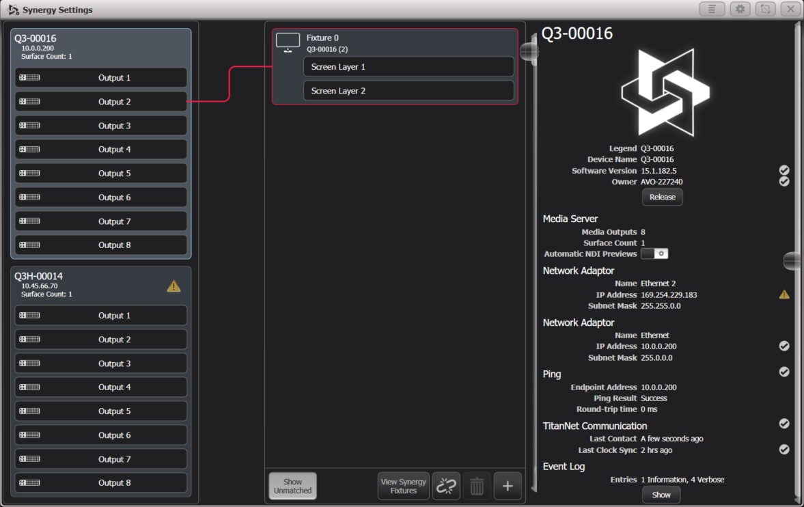Toggle the Show Unmatched filter
Image resolution: width=804 pixels, height=507 pixels.
(x=292, y=485)
